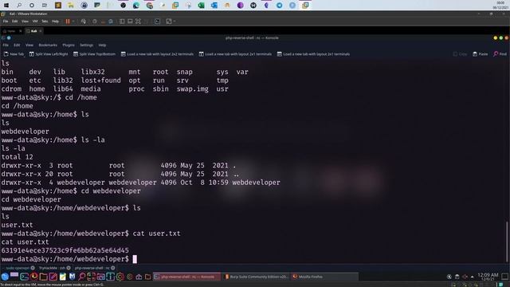Click New Tab in Konsole toolbar
Screen dimensions: 510x287
click(x=14, y=54)
